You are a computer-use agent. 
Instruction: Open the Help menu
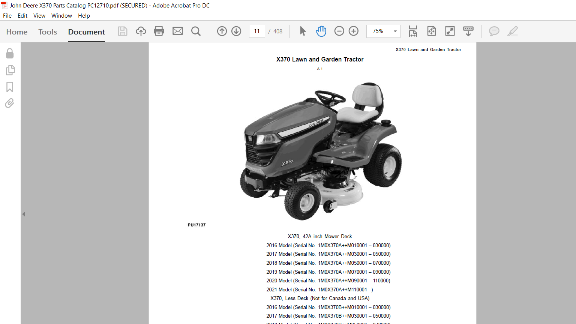tap(84, 16)
